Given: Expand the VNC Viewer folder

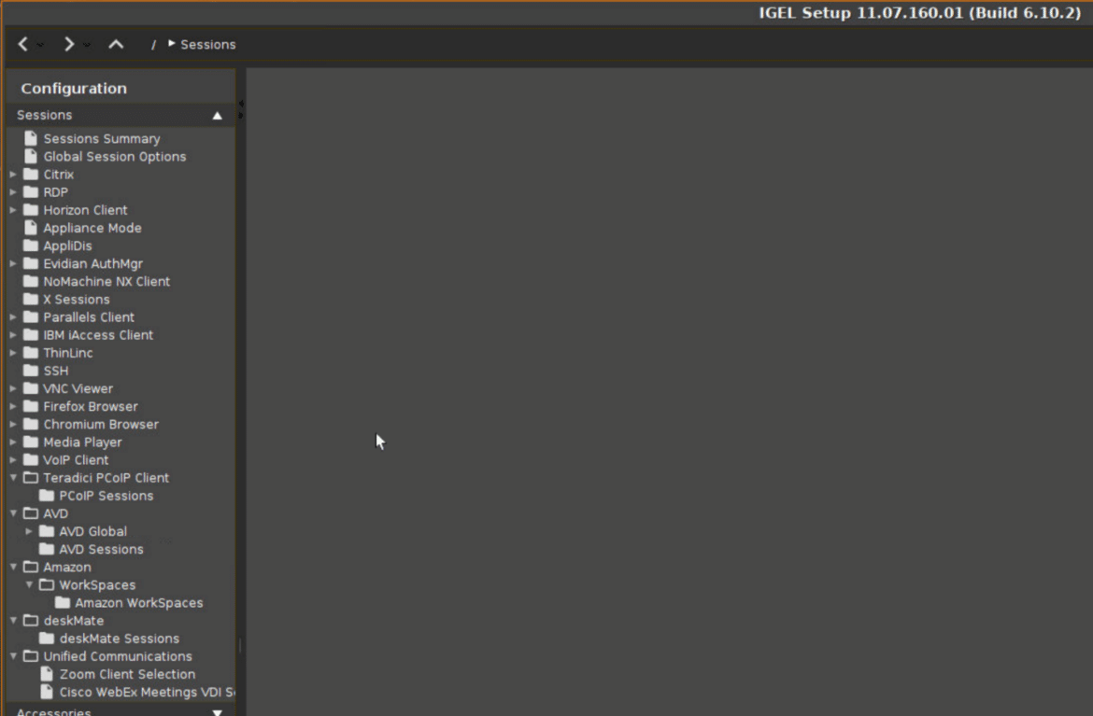Looking at the screenshot, I should (x=13, y=388).
